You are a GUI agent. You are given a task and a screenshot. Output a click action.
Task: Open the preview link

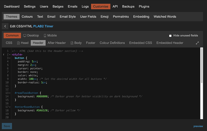(x=198, y=126)
